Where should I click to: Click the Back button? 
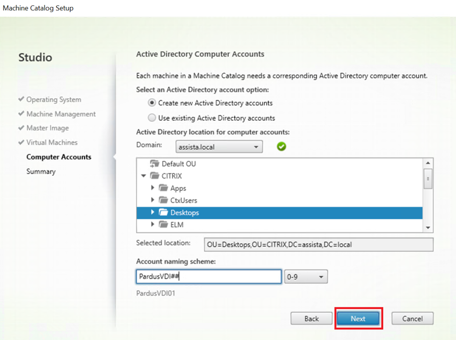(x=311, y=319)
